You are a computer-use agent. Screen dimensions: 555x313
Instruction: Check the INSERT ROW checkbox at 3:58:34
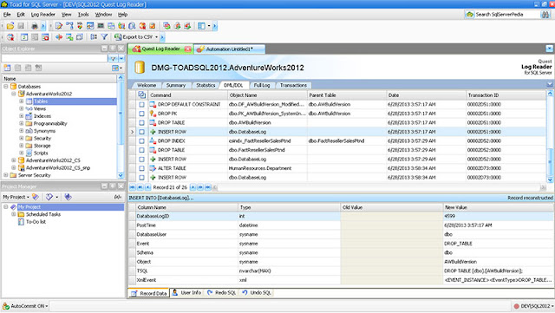click(142, 178)
